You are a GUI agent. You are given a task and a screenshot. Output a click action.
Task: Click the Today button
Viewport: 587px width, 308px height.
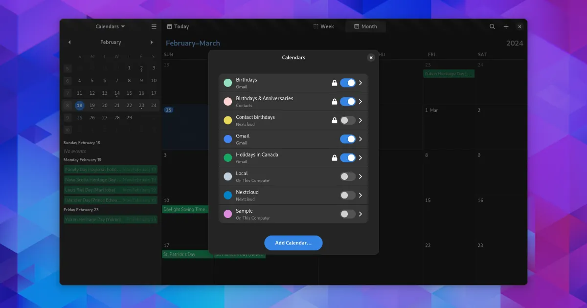point(178,26)
